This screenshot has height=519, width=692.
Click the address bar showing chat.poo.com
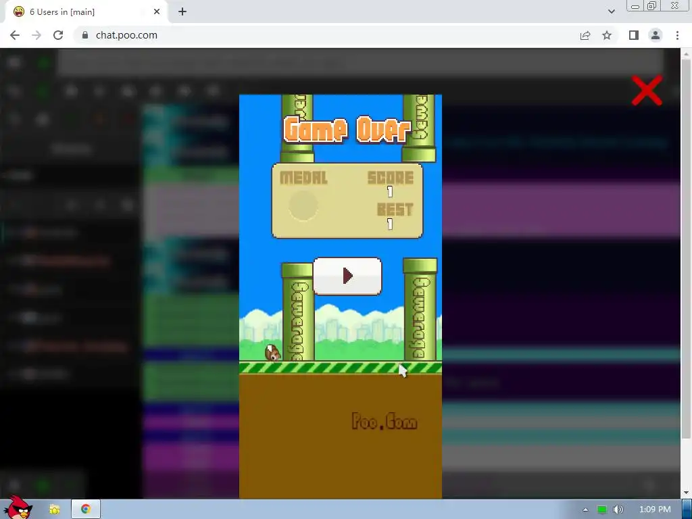pyautogui.click(x=324, y=35)
